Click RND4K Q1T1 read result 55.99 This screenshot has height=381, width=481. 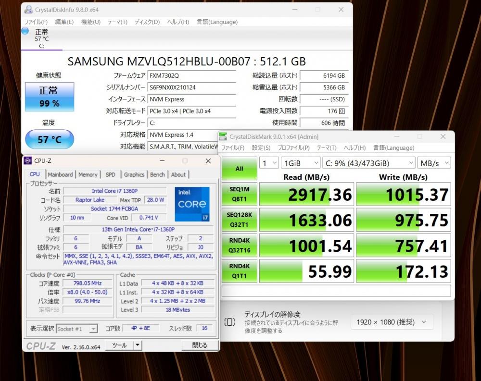coord(307,271)
